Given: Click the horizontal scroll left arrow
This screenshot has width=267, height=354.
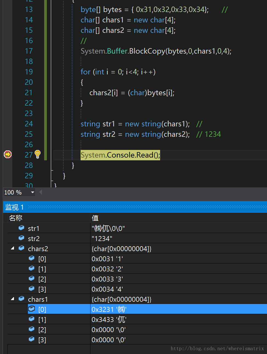Looking at the screenshot, I should point(41,192).
